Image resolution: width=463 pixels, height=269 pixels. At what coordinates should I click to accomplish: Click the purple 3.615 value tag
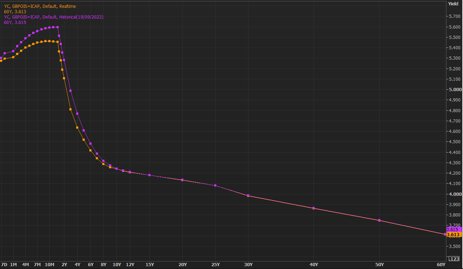453,229
